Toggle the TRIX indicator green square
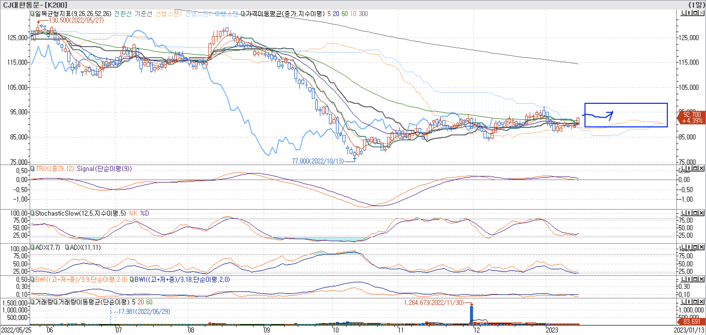This screenshot has width=706, height=335. (32, 169)
